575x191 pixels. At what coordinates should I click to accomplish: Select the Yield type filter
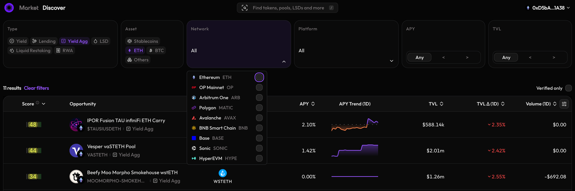click(x=18, y=41)
